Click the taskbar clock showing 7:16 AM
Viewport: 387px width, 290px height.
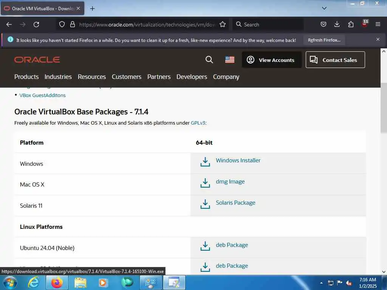(x=367, y=283)
